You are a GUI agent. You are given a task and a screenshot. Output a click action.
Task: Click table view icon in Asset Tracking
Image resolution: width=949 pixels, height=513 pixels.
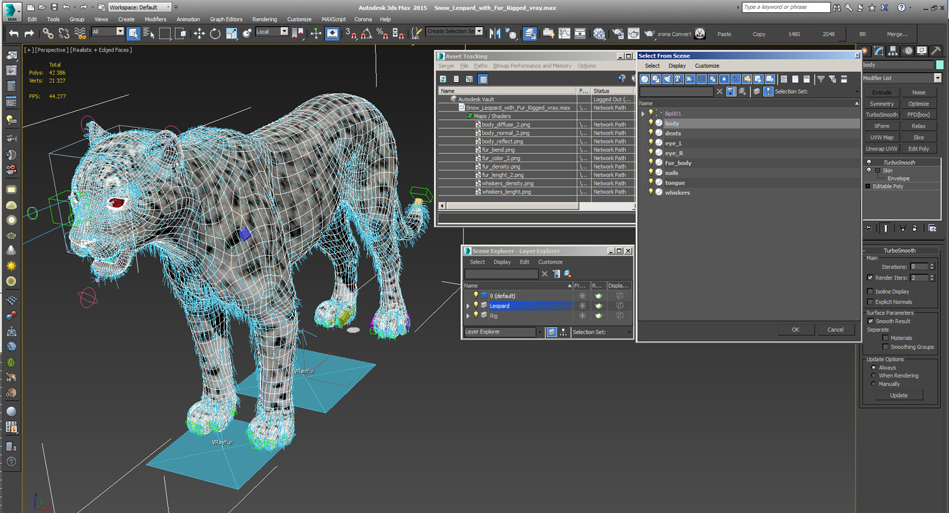(483, 79)
